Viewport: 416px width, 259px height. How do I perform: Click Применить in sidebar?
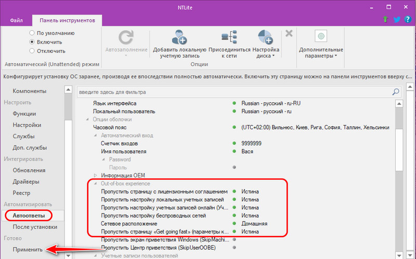pos(28,250)
